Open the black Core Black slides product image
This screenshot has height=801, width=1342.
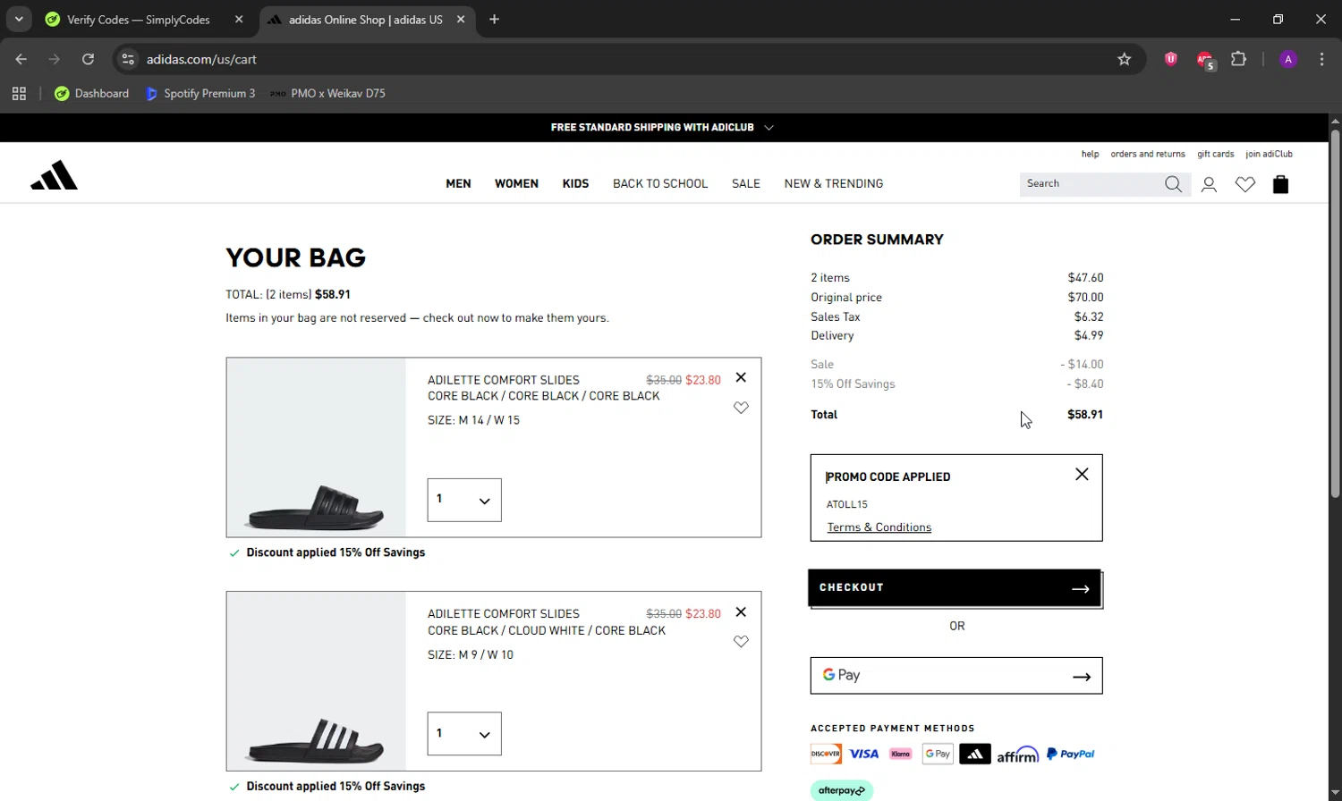[316, 448]
